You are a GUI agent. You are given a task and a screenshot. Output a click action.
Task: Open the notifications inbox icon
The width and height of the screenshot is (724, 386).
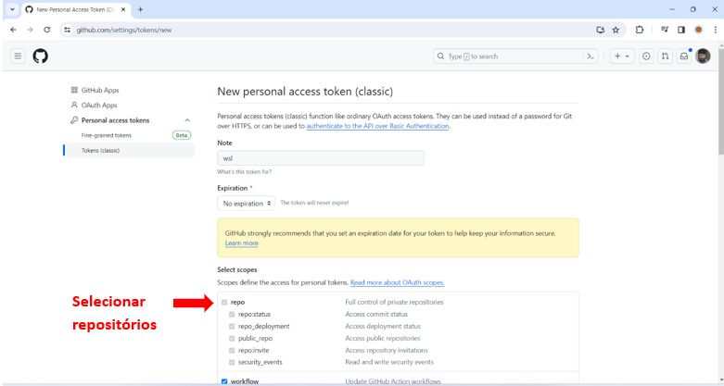pos(684,56)
